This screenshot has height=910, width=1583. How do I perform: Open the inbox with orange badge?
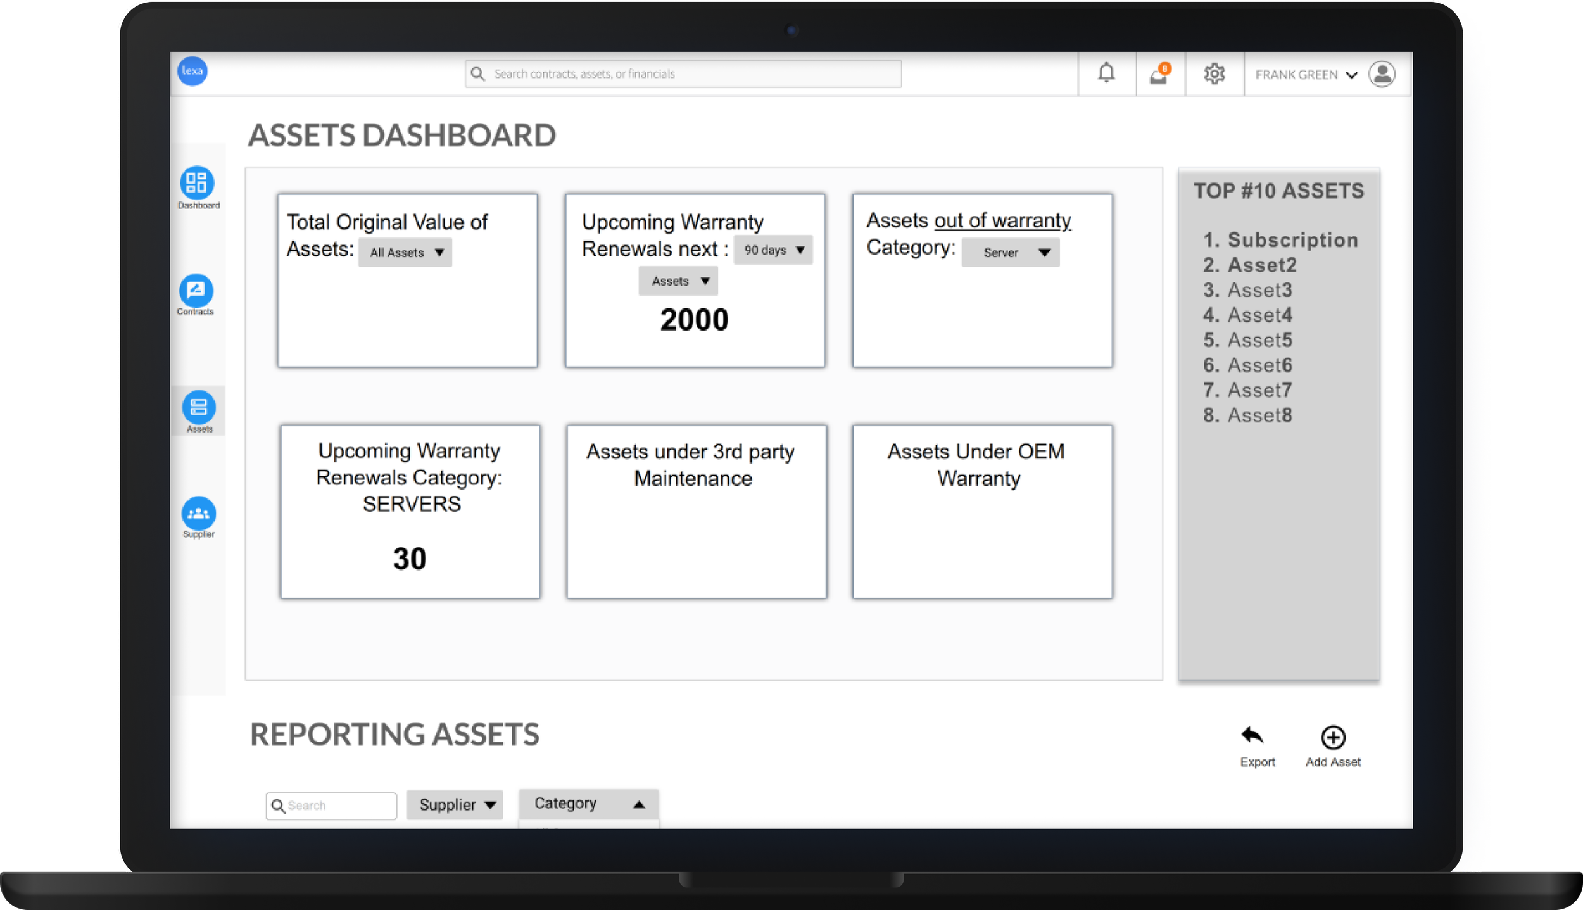tap(1160, 74)
